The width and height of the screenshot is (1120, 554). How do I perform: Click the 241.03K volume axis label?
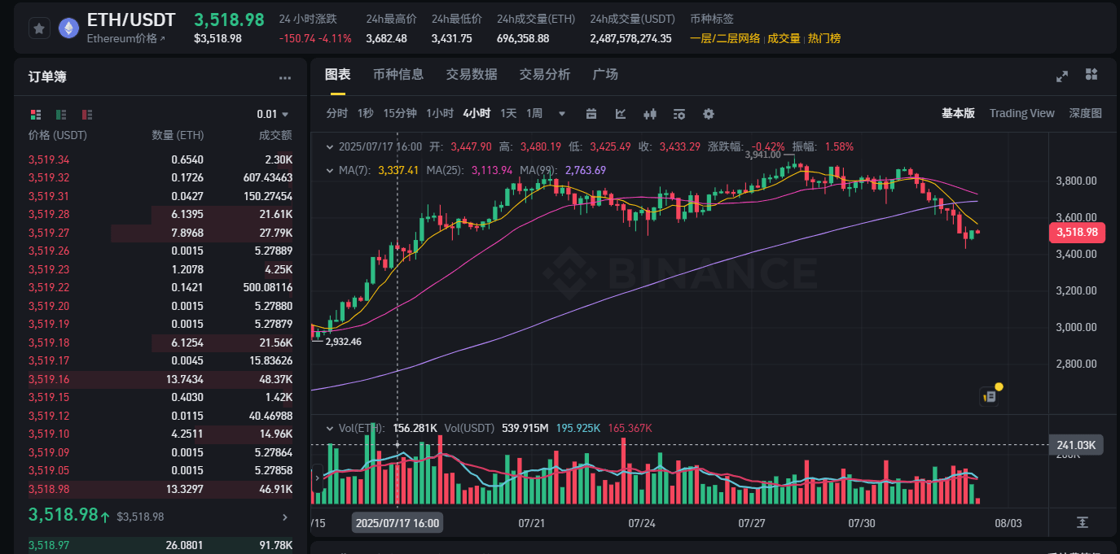click(x=1077, y=445)
